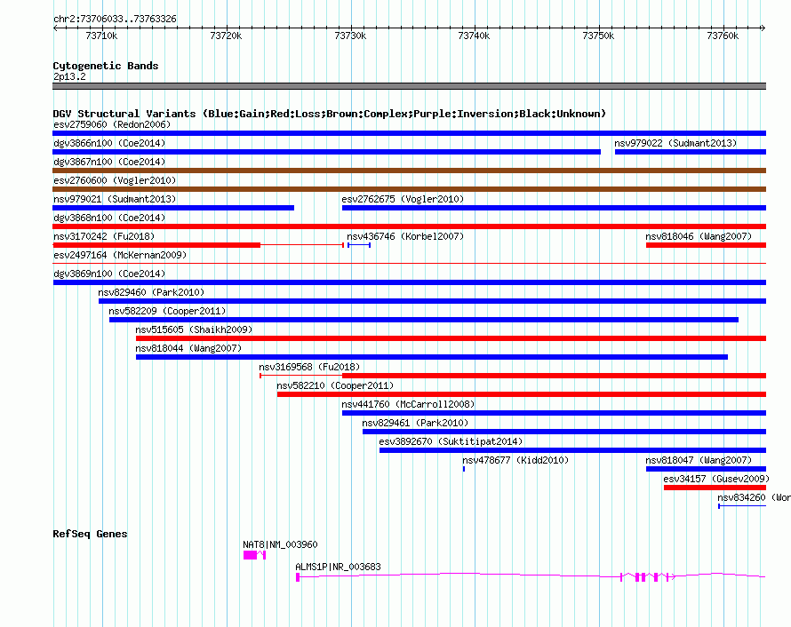Viewport: 791px width, 627px height.
Task: Click the brown bar of dgv3867n100
Action: 409,171
